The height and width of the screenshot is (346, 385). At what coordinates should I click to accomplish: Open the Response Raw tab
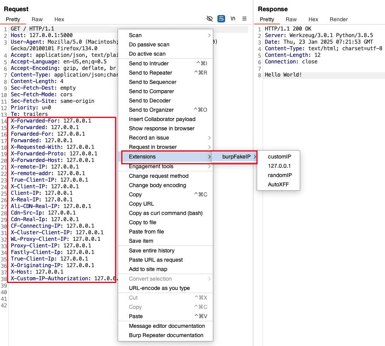[x=291, y=19]
